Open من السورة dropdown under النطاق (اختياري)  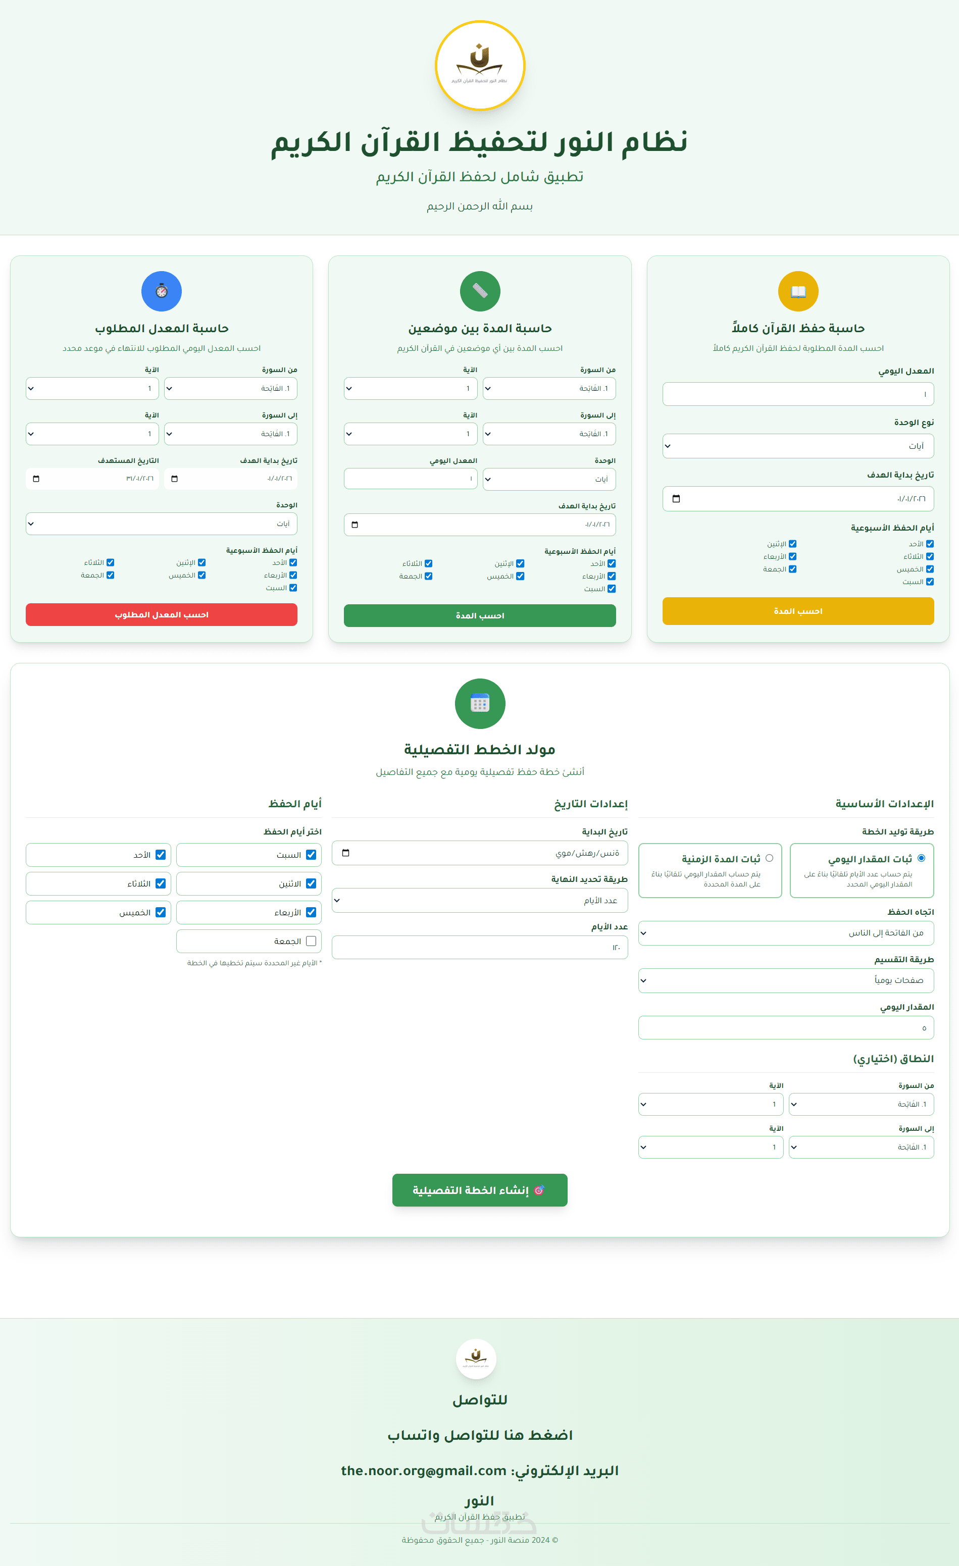click(x=861, y=1105)
